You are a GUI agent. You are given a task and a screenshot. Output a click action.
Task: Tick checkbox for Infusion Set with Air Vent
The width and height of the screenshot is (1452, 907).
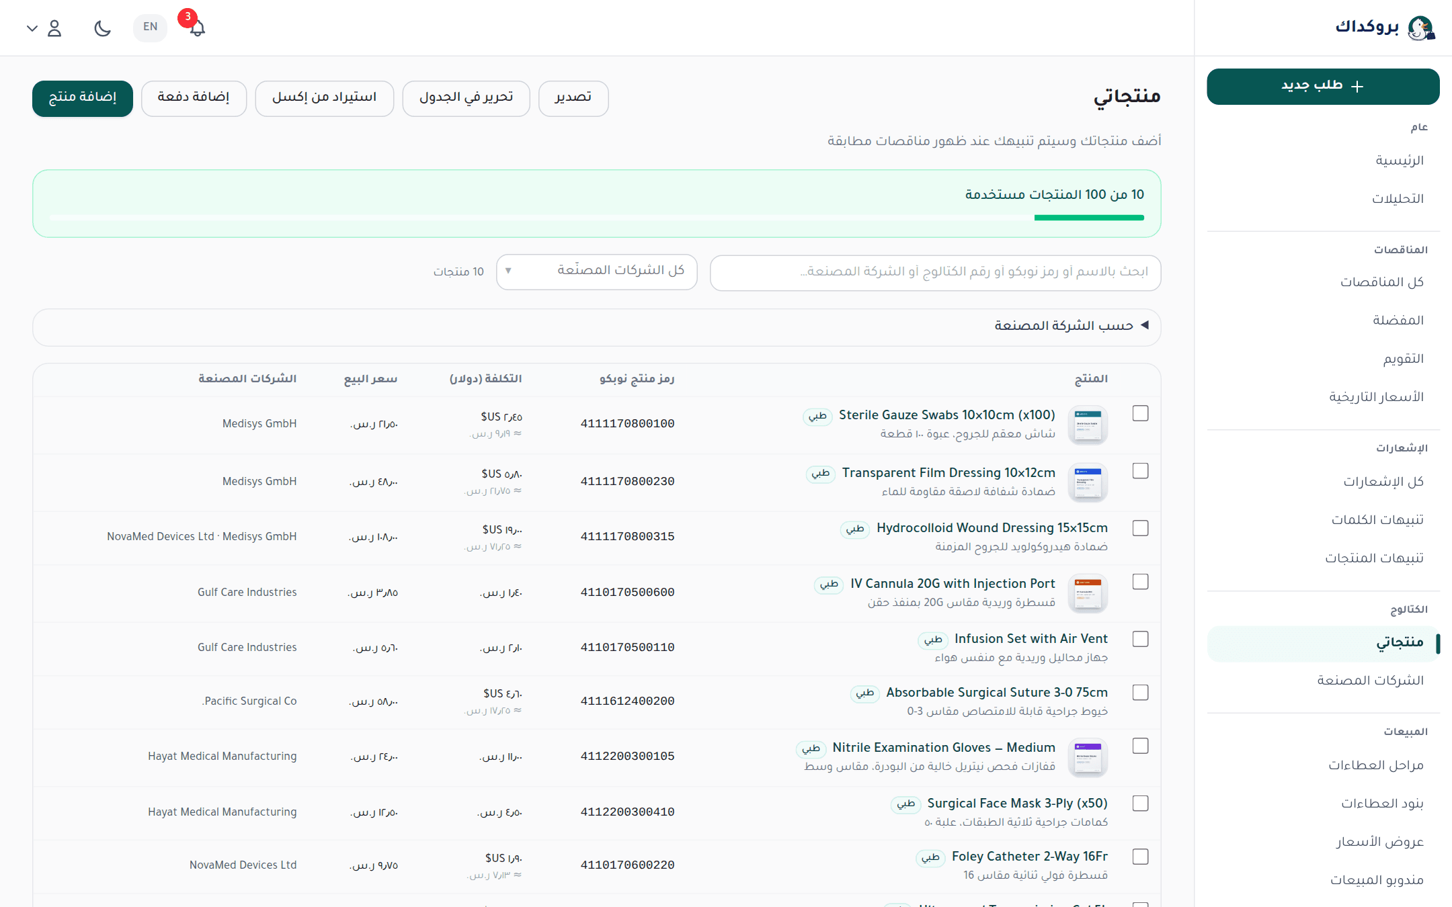point(1140,639)
